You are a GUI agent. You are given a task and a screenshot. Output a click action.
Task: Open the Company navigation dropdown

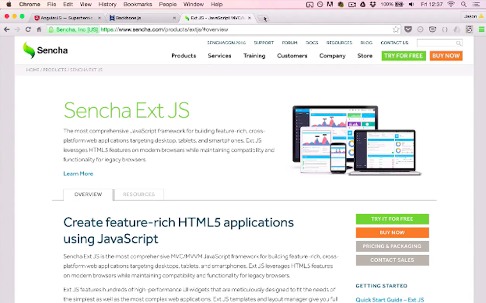pos(333,55)
